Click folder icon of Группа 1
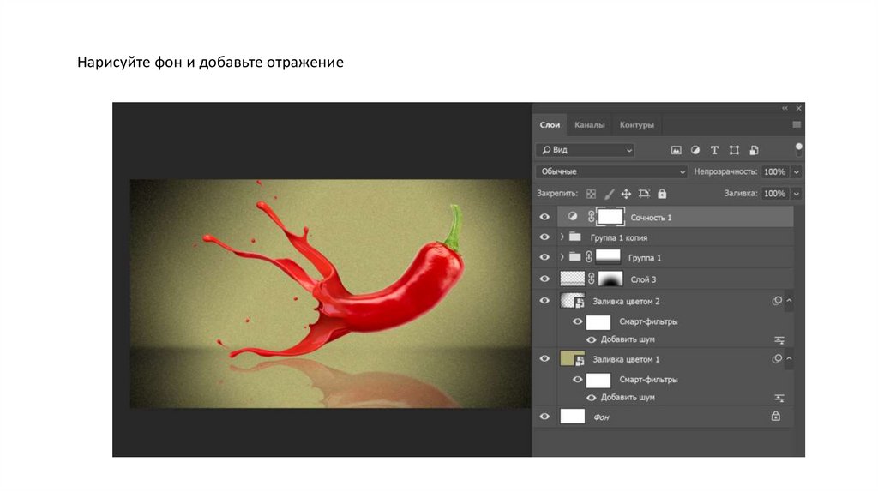Screen dimensions: 878x492 click(x=575, y=257)
